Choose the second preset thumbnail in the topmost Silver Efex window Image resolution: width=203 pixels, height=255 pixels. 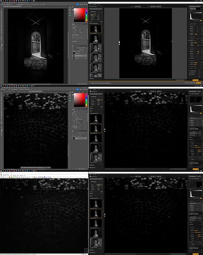(96, 39)
